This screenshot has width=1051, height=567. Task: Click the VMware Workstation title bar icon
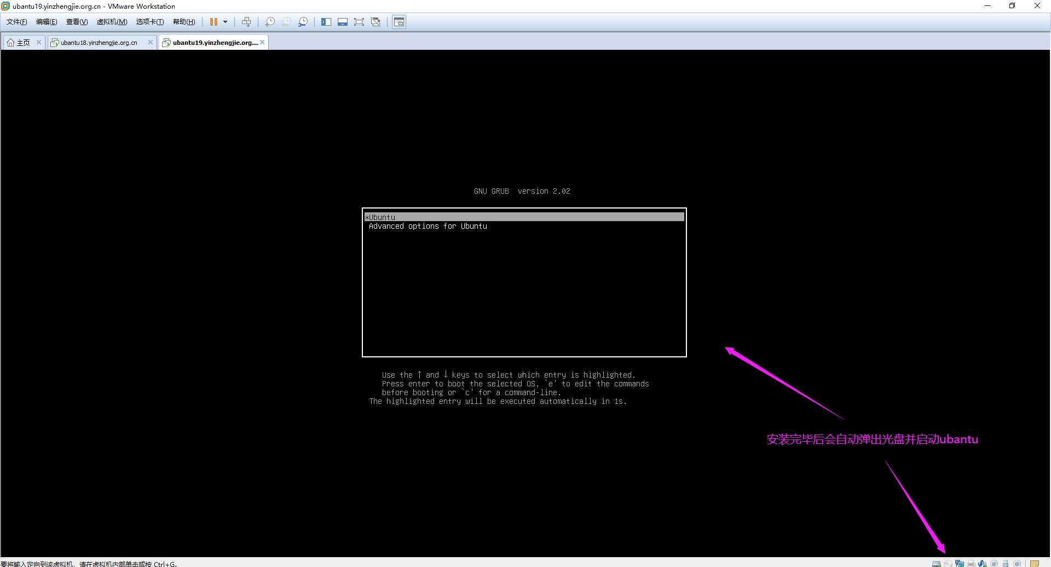pos(5,6)
